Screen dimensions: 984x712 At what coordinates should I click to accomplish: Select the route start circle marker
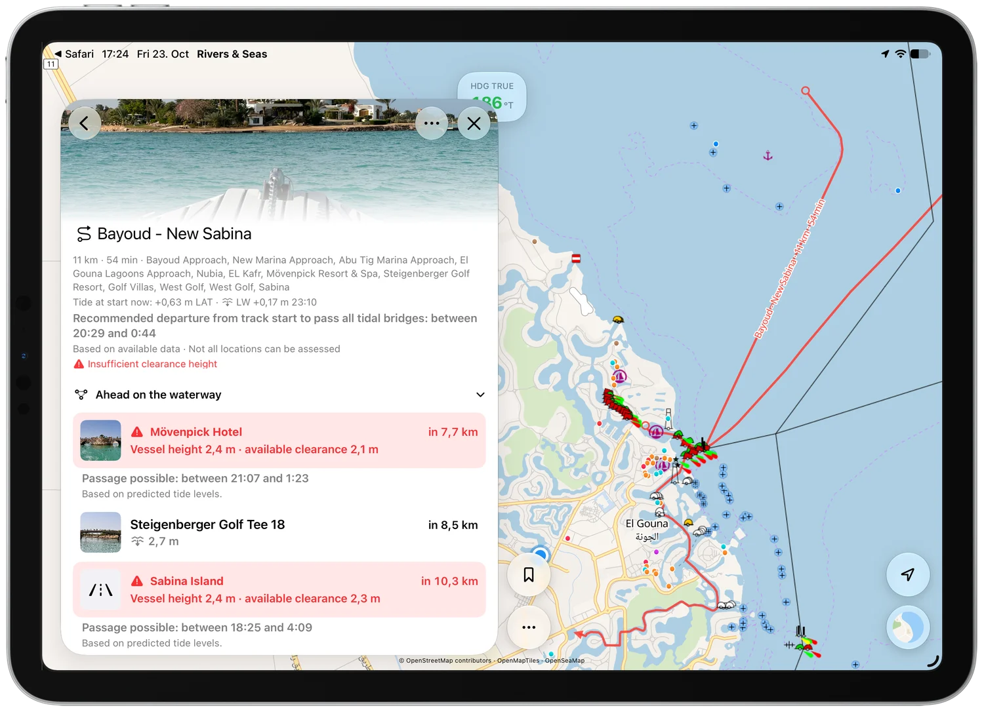click(x=806, y=91)
